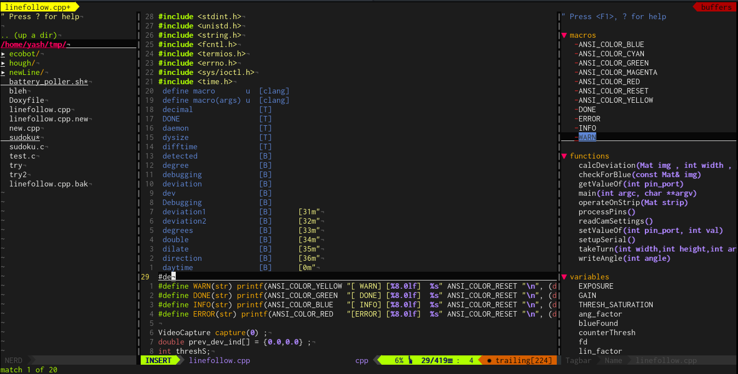Click trailing[224] whitespace warning
Viewport: 738px width, 374px height.
click(518, 360)
